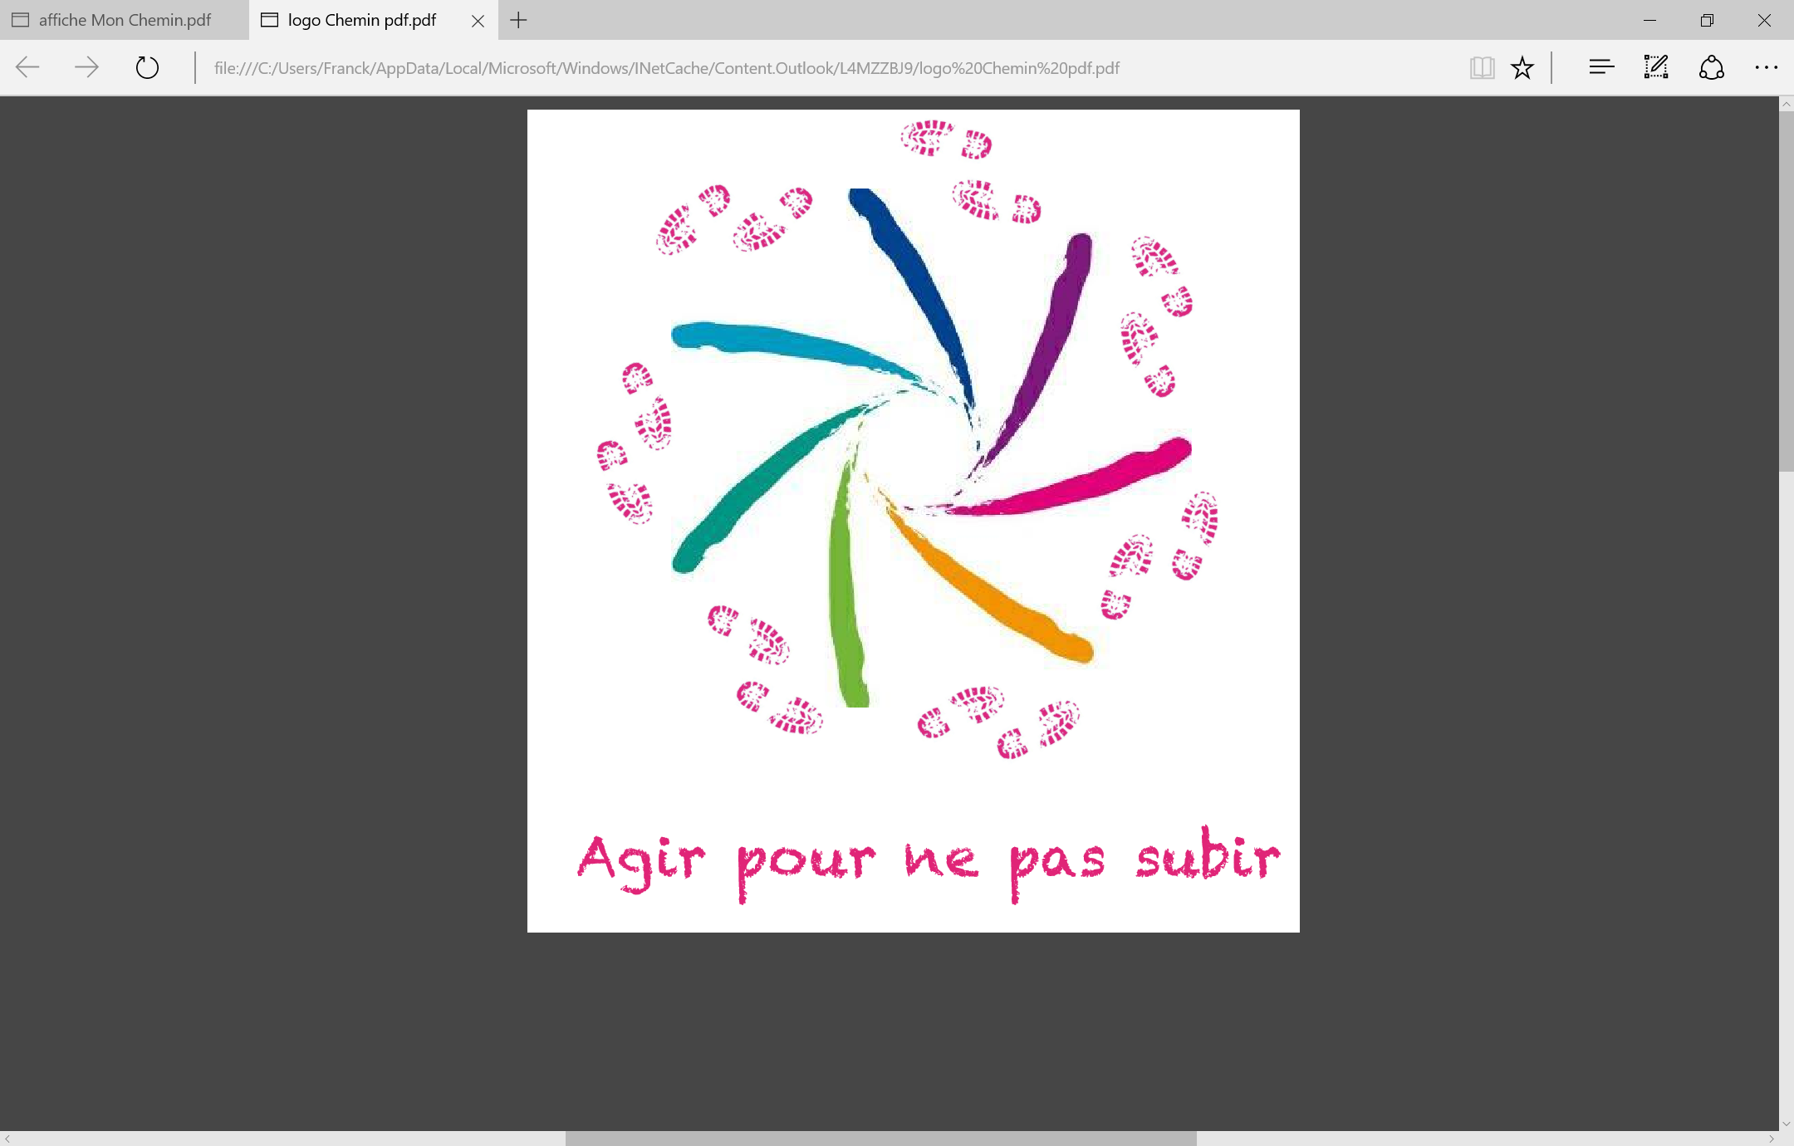The width and height of the screenshot is (1794, 1146).
Task: Click the horizontal scrollbar thumb
Action: pyautogui.click(x=880, y=1139)
